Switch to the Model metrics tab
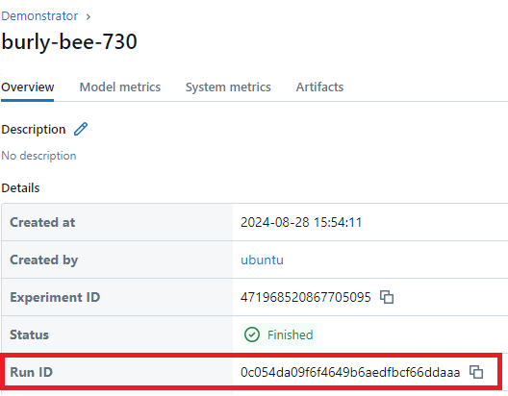This screenshot has height=396, width=508. pos(120,87)
